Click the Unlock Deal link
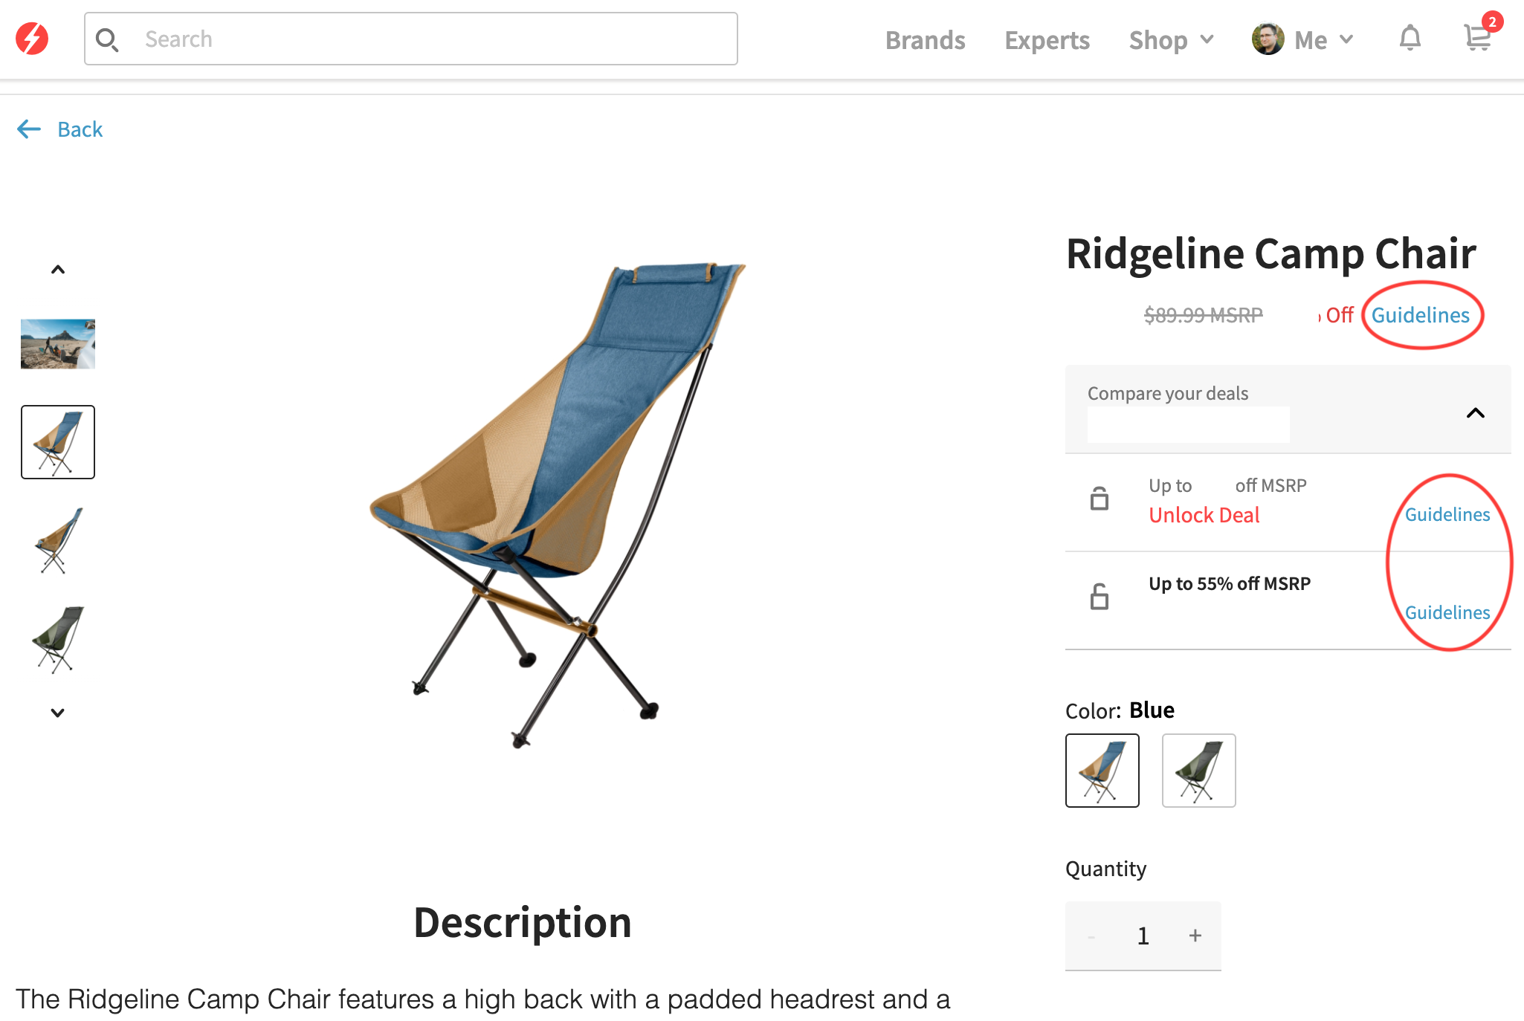The height and width of the screenshot is (1021, 1524). coord(1204,515)
